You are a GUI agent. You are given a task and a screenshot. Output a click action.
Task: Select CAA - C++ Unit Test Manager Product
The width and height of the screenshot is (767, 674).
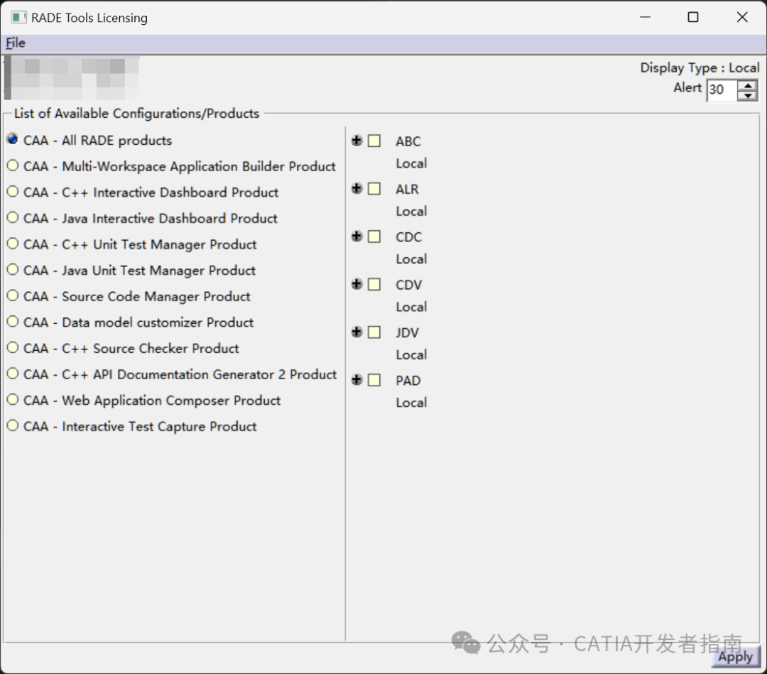pyautogui.click(x=13, y=244)
